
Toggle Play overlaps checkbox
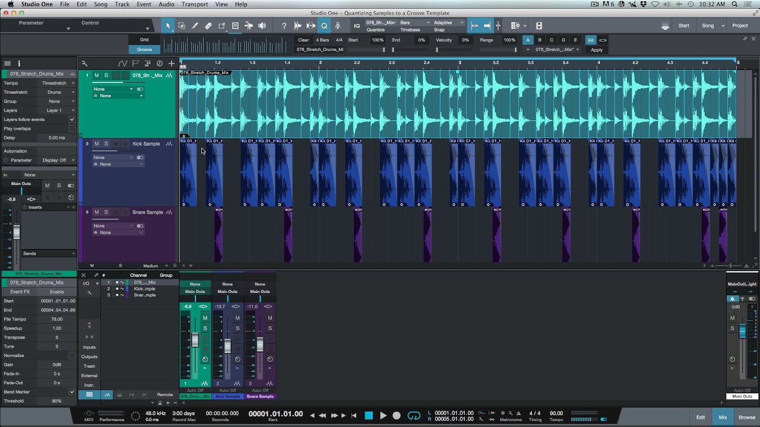click(x=72, y=129)
